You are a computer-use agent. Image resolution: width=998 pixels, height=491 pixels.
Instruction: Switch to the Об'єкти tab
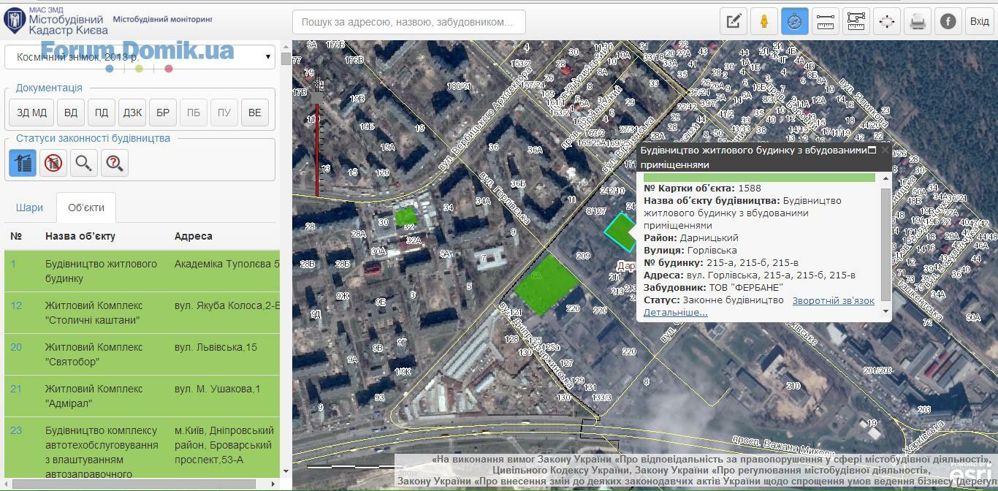(x=86, y=208)
